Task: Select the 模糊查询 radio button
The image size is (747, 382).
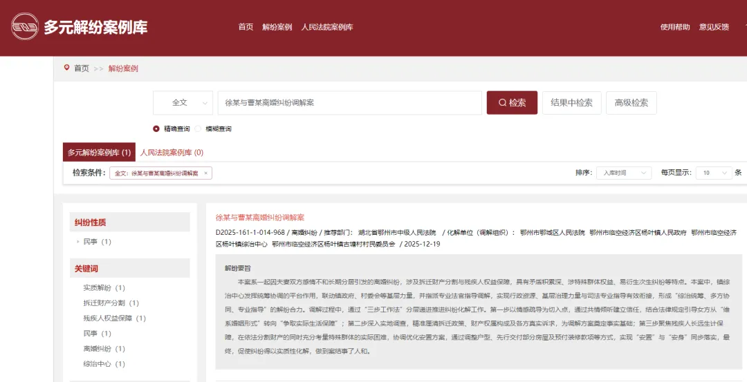Action: [199, 128]
